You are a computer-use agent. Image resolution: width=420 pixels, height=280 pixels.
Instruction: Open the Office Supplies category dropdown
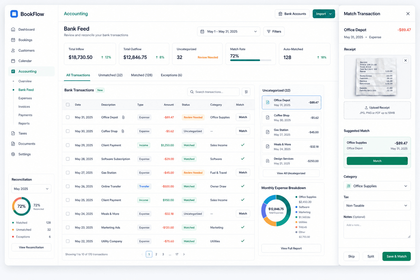tap(377, 186)
